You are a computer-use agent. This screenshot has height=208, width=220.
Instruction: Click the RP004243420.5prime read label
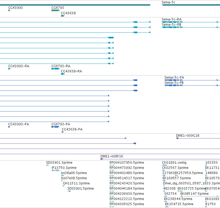[x=127, y=184]
